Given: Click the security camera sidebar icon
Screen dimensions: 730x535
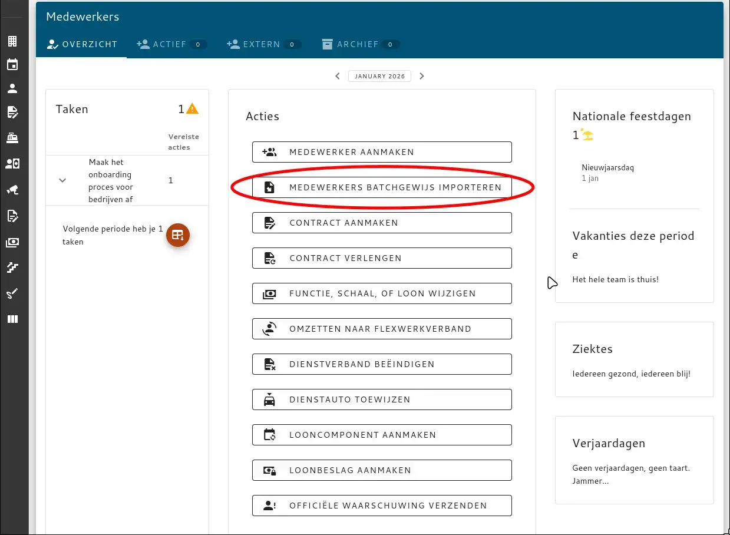Looking at the screenshot, I should (12, 189).
